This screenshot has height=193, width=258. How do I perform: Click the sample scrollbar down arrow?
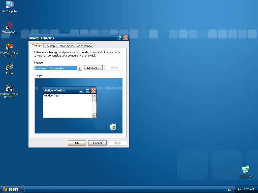tap(94, 116)
